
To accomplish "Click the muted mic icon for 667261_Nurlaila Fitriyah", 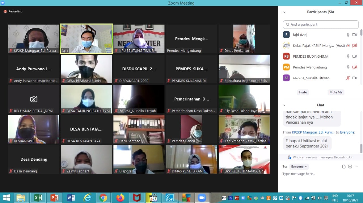I will click(348, 78).
